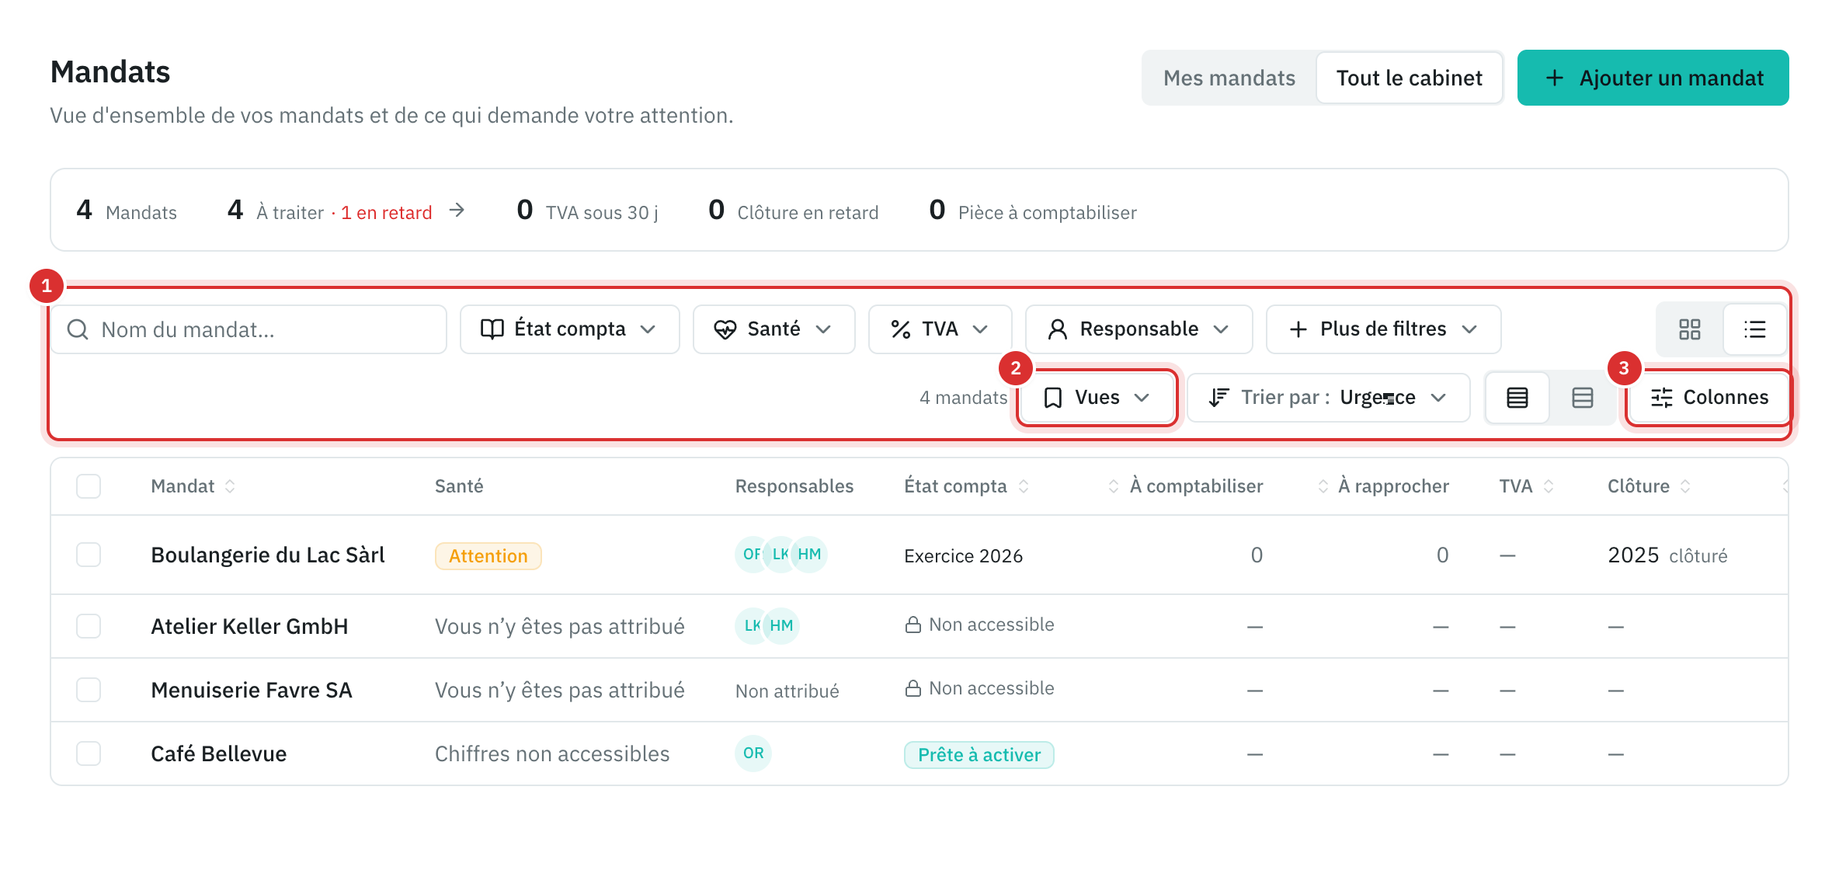Image resolution: width=1839 pixels, height=870 pixels.
Task: Click the arrow next to '1 en retard'
Action: pyautogui.click(x=457, y=211)
